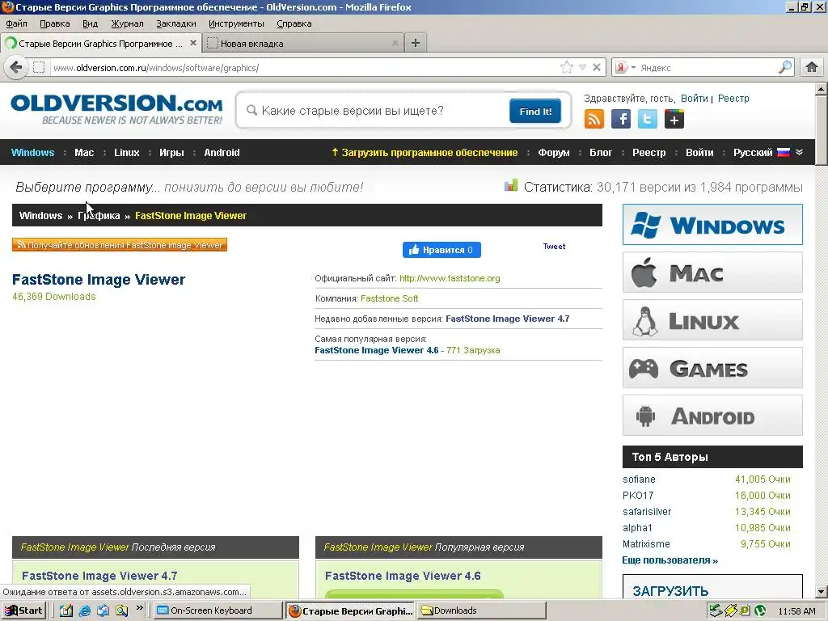828x621 pixels.
Task: Open the Инструменты menu
Action: click(x=236, y=23)
